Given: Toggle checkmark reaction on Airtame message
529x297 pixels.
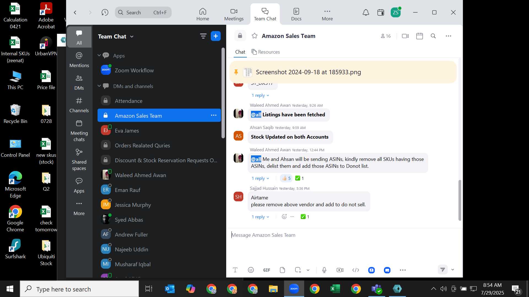Looking at the screenshot, I should point(305,217).
